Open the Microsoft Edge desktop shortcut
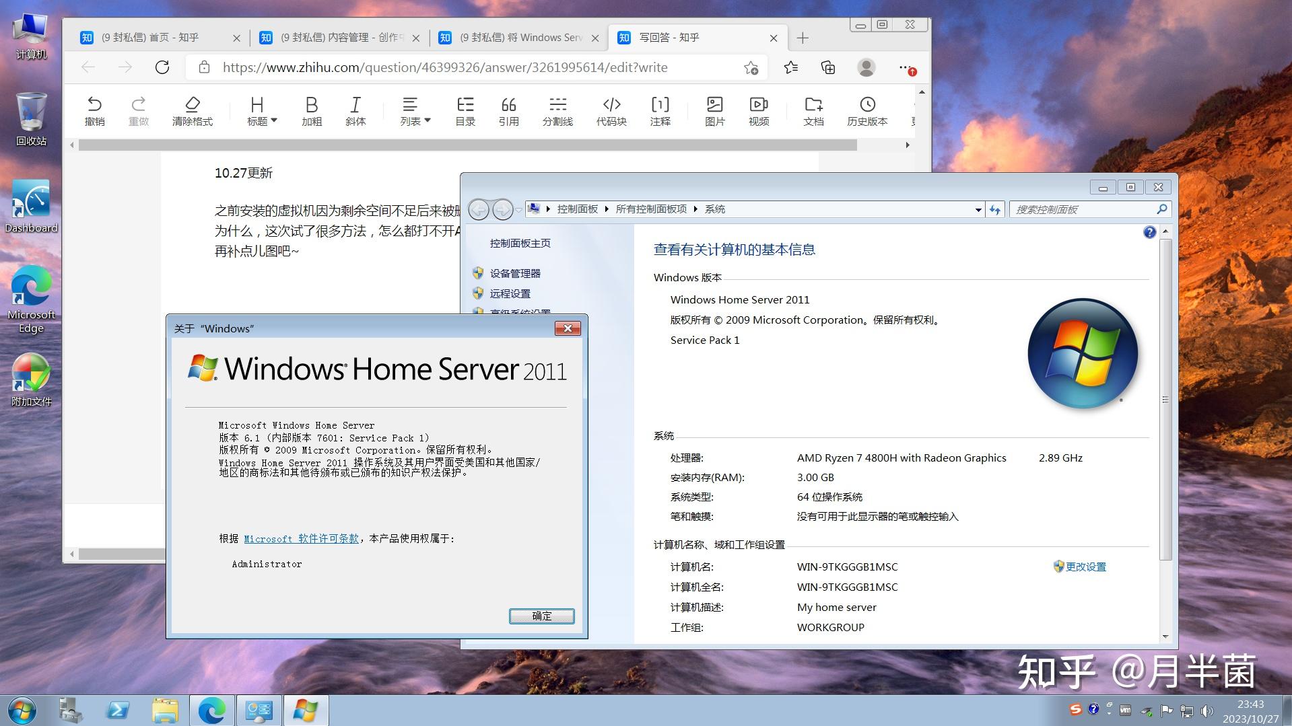Image resolution: width=1292 pixels, height=726 pixels. [31, 299]
